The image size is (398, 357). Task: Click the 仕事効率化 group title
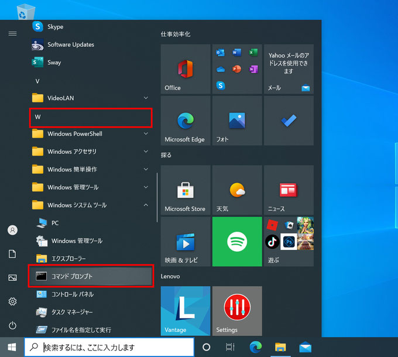point(176,35)
